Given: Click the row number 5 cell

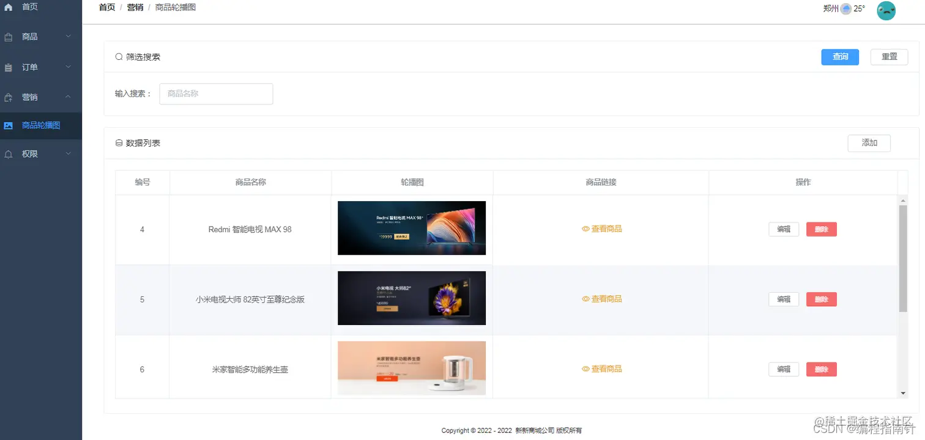Looking at the screenshot, I should tap(143, 300).
